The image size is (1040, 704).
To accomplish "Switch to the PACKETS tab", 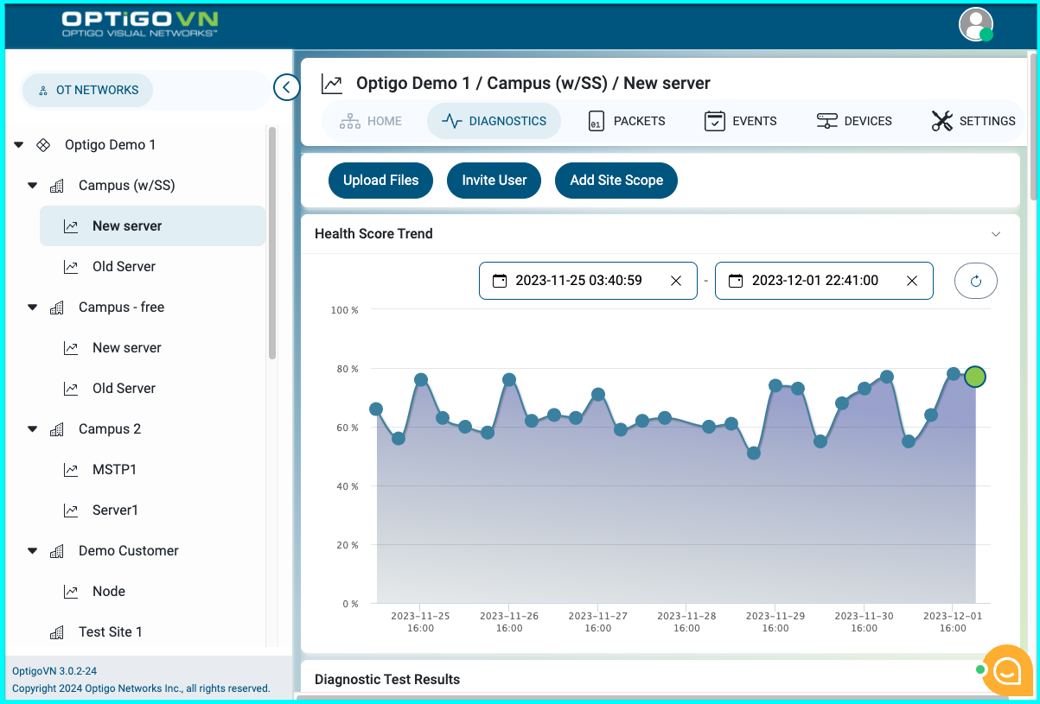I will (x=627, y=121).
